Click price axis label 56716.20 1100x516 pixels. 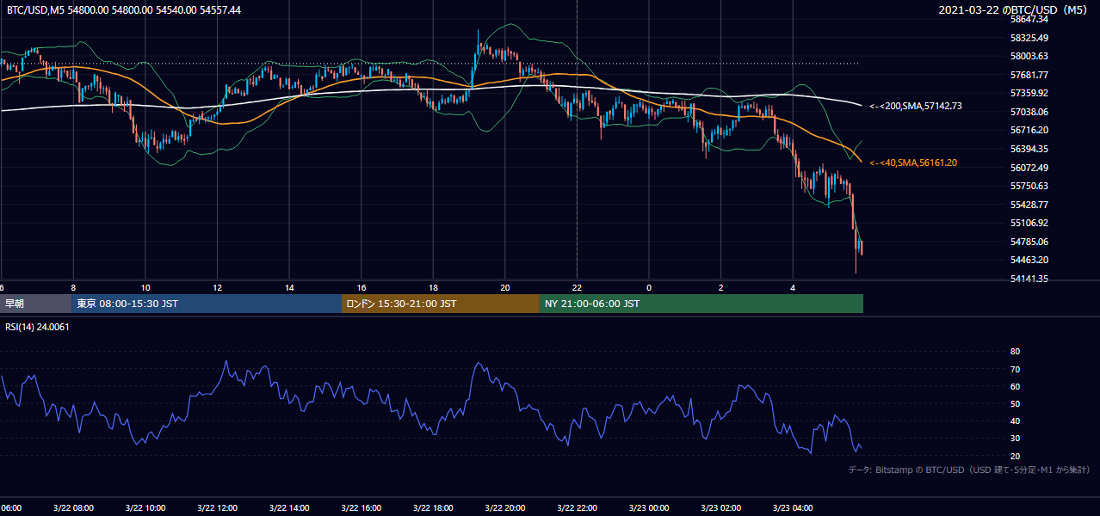pyautogui.click(x=1029, y=130)
